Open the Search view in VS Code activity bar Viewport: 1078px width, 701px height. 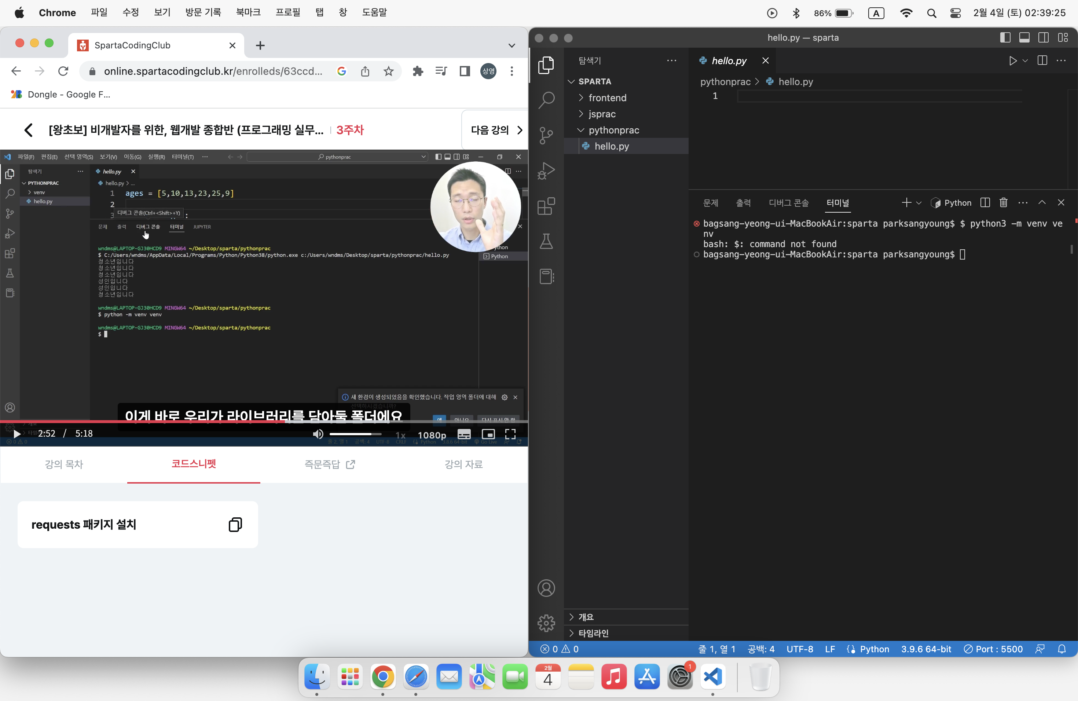(x=546, y=100)
